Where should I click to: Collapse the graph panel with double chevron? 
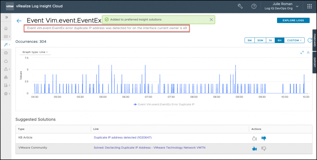(x=308, y=52)
